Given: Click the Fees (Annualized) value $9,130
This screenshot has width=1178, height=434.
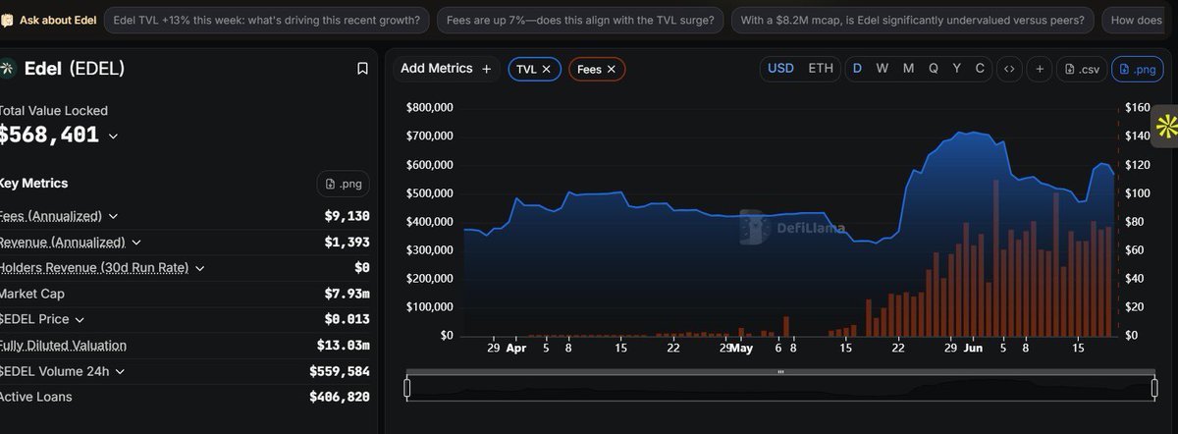Looking at the screenshot, I should (348, 216).
